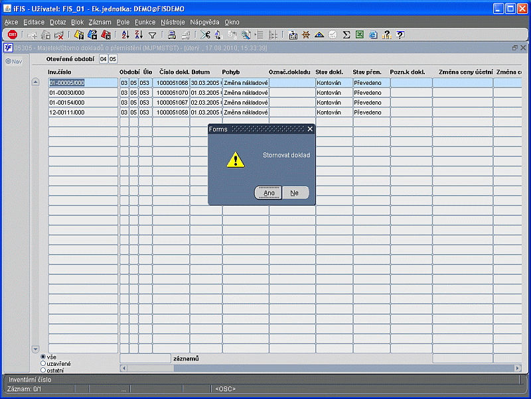Image resolution: width=531 pixels, height=399 pixels.
Task: Sort ascending with the A-Z icon
Action: click(125, 34)
